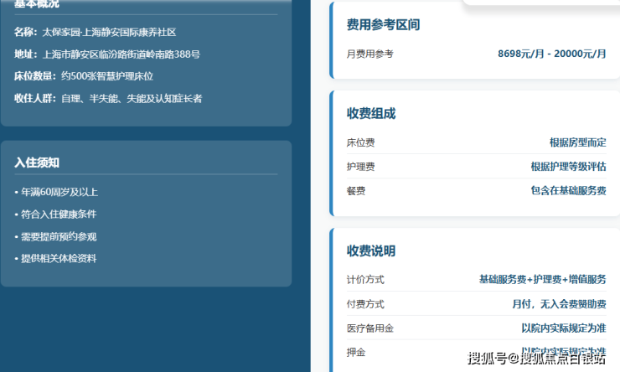The width and height of the screenshot is (620, 372).
Task: Click the 押金 row label
Action: (356, 353)
